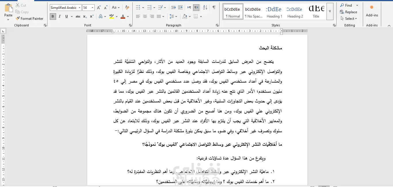The image size is (393, 187).
Task: Click the Paste clipboard icon
Action: tap(8, 8)
